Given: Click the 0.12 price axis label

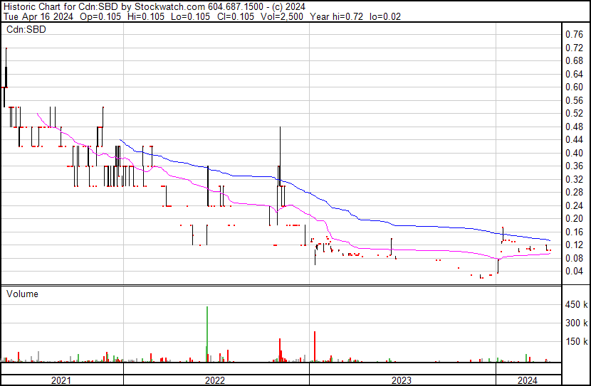Looking at the screenshot, I should [x=574, y=245].
